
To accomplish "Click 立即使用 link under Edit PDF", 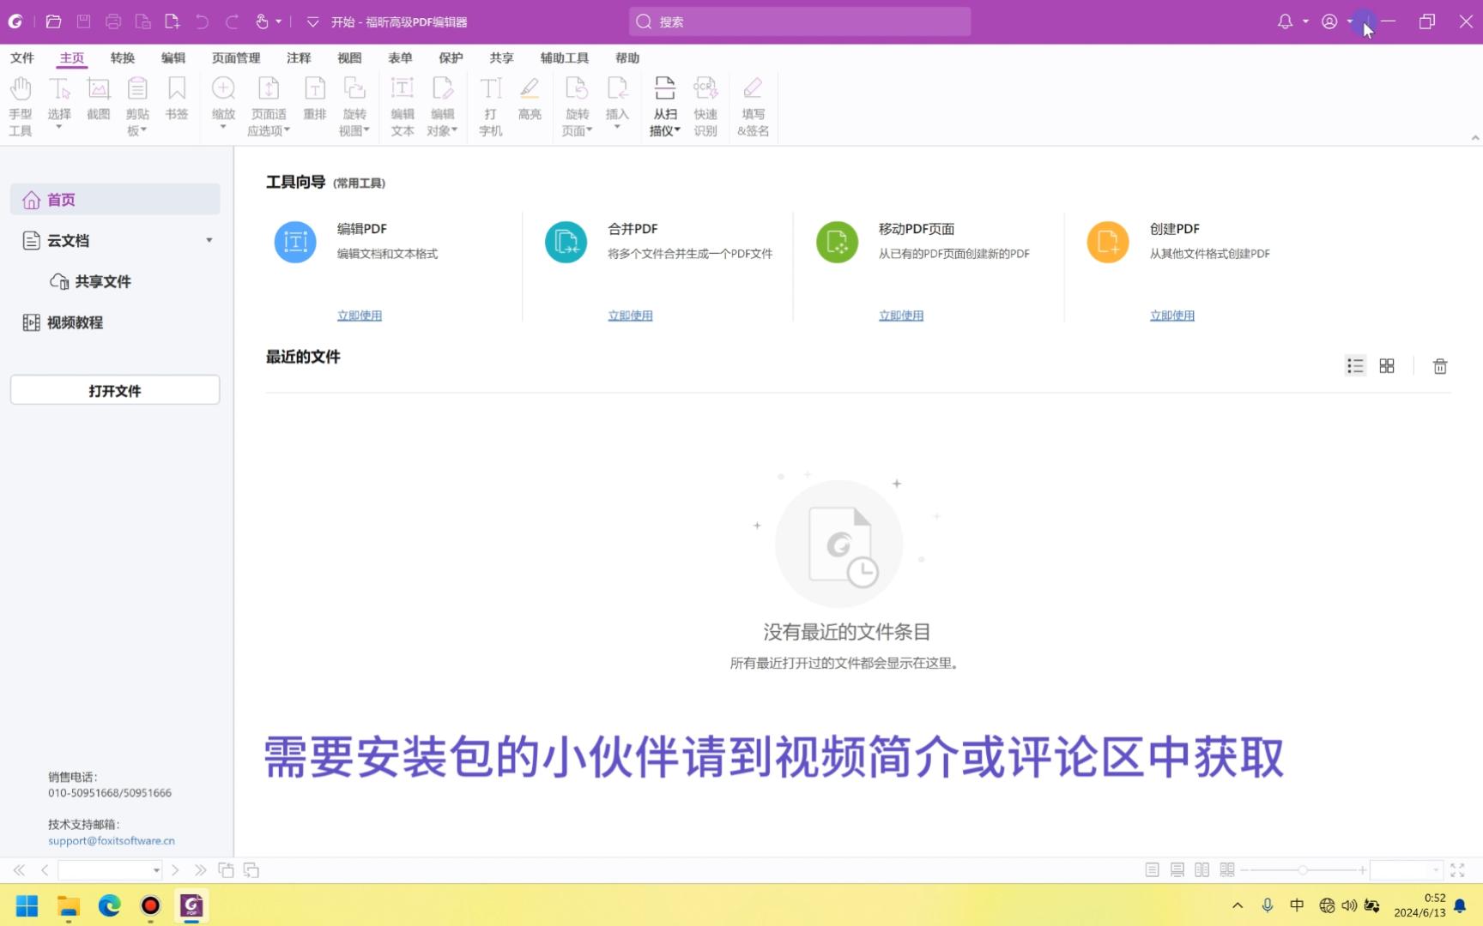I will 360,316.
